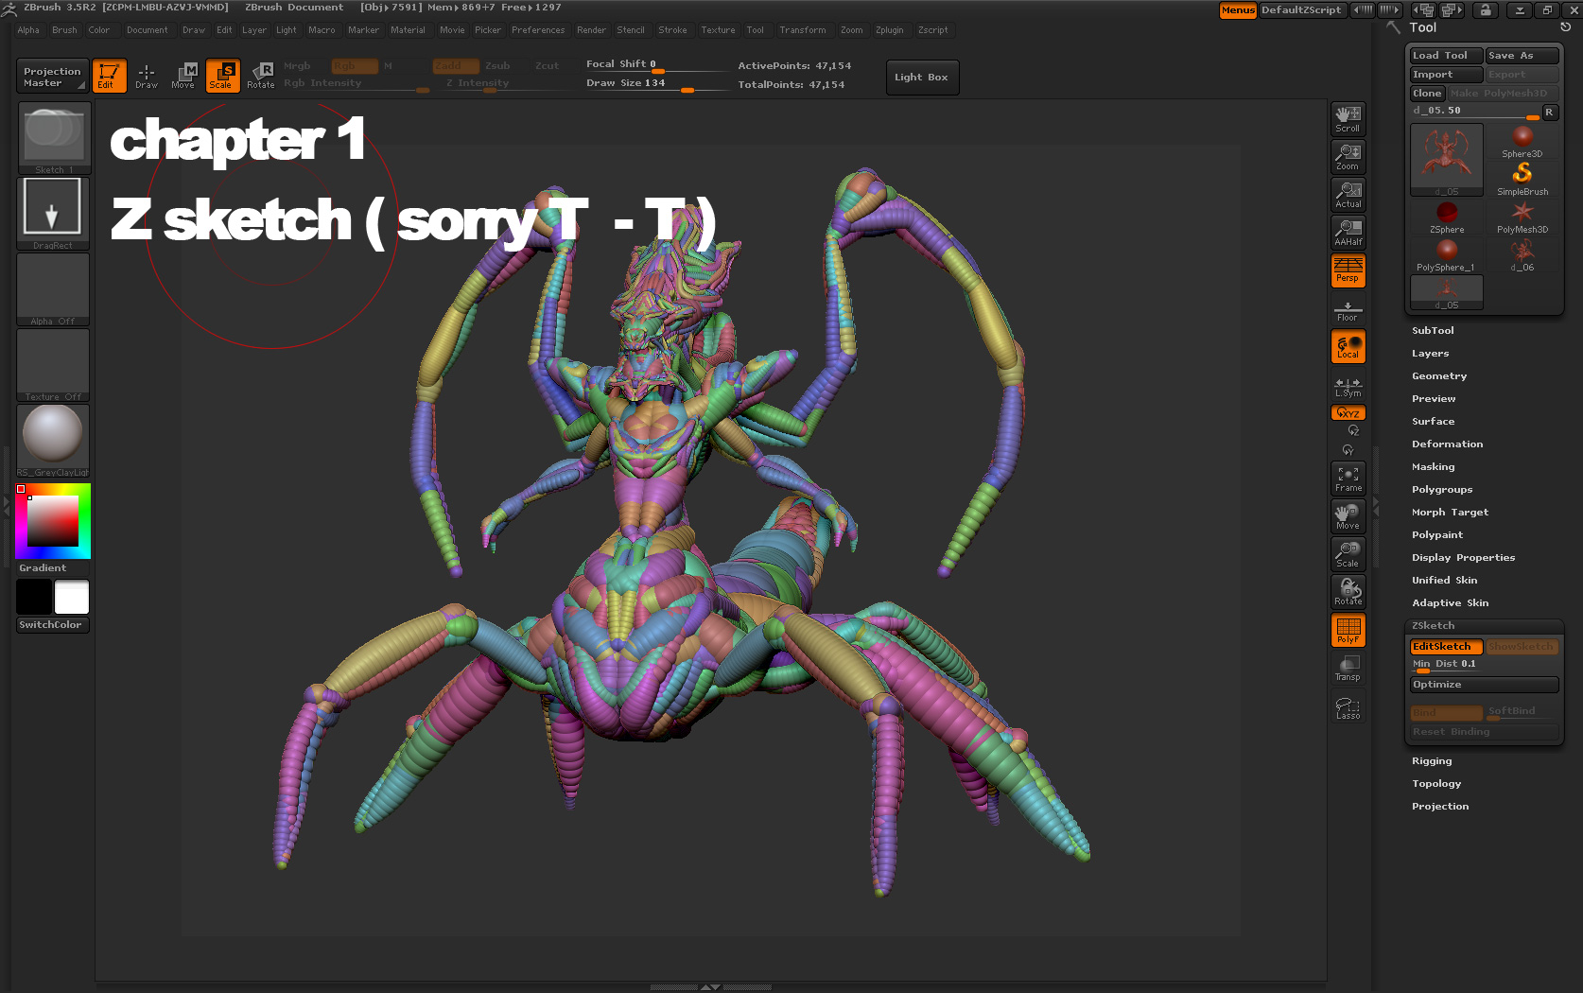Toggle Persp perspective view
This screenshot has width=1583, height=993.
point(1348,270)
